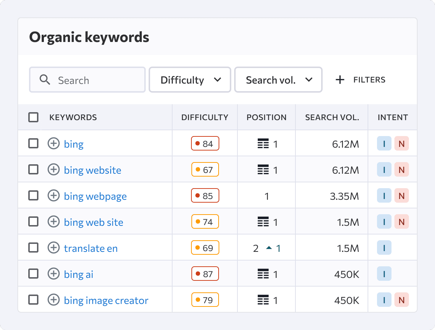This screenshot has width=435, height=330.
Task: Sort by the Search Vol. column header
Action: click(x=332, y=117)
